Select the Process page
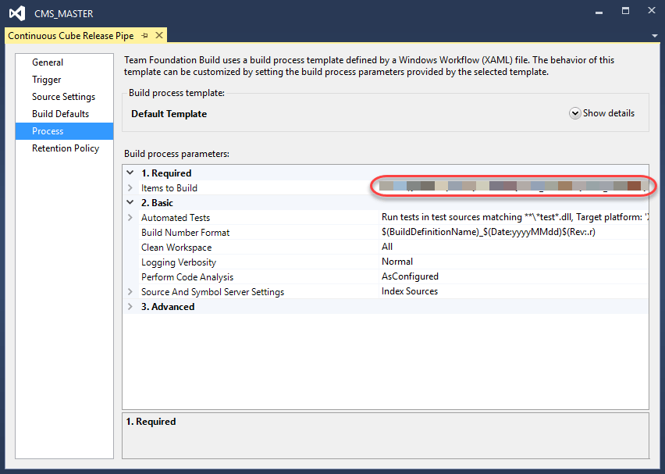 click(65, 131)
